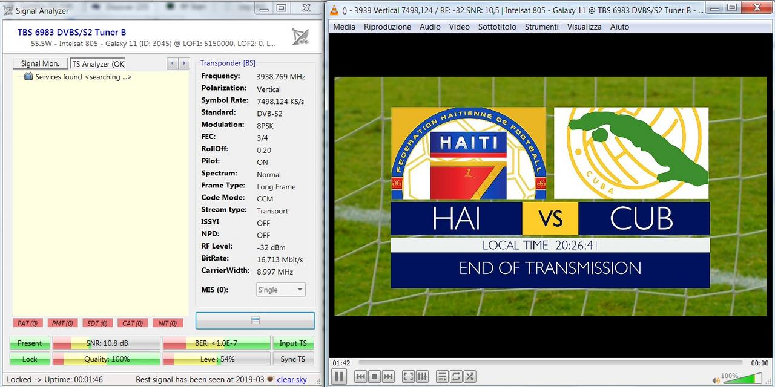
Task: Open the Aiuto menu
Action: coord(619,27)
